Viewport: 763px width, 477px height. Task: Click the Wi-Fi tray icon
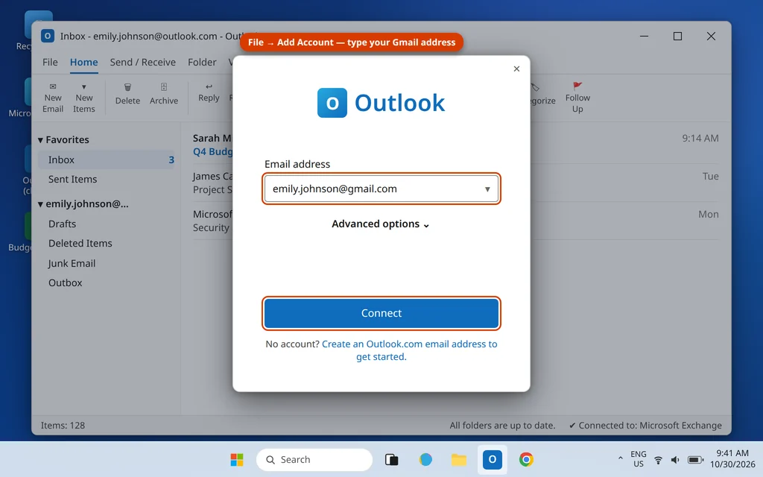pos(658,460)
